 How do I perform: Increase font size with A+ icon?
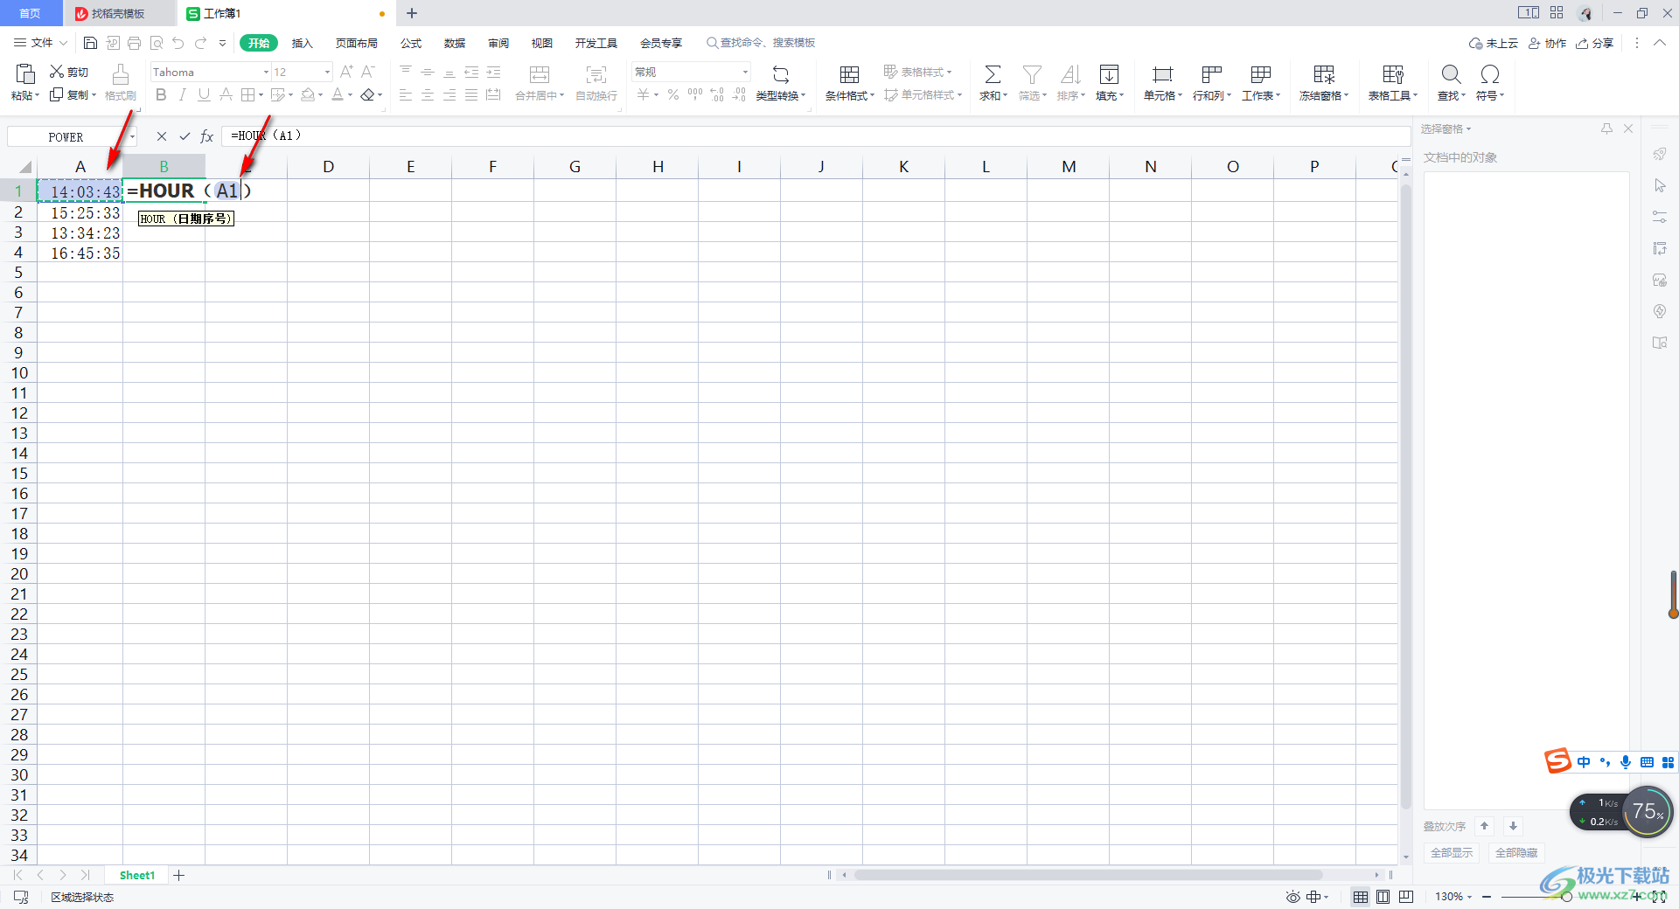point(346,72)
